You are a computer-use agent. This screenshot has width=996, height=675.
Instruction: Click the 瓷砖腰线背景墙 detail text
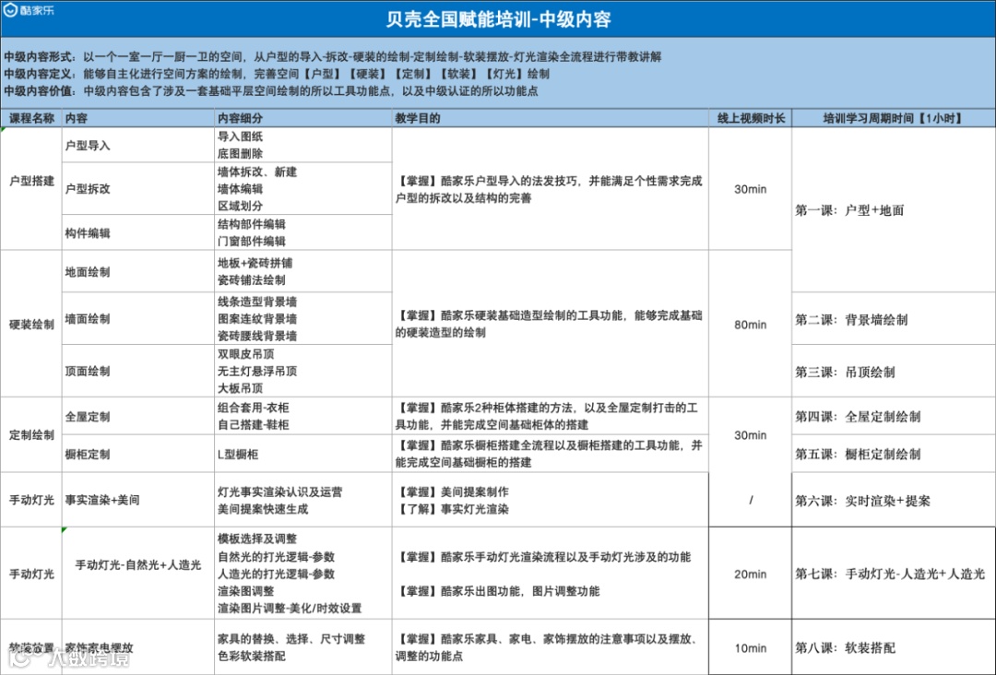click(x=257, y=336)
